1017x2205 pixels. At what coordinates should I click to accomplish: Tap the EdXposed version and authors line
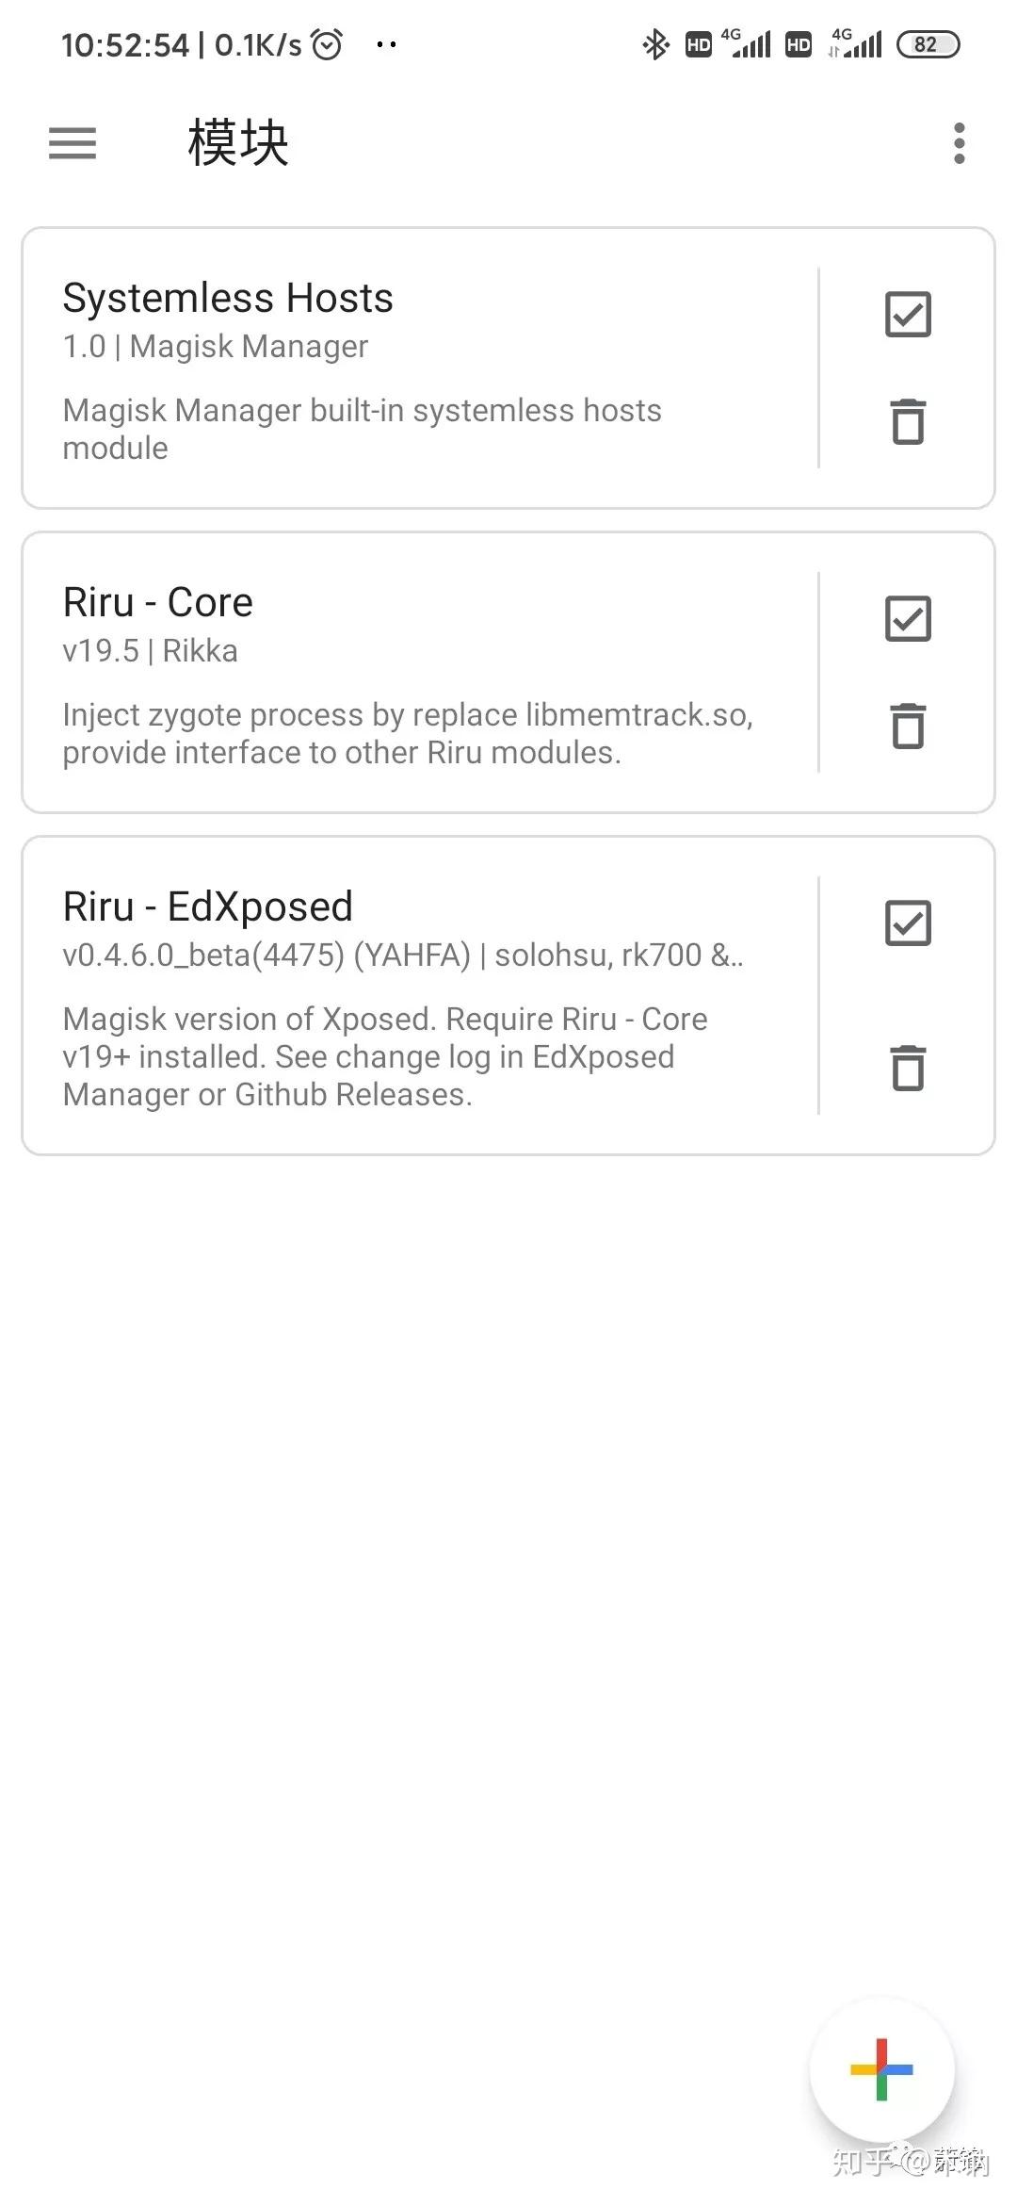coord(403,955)
